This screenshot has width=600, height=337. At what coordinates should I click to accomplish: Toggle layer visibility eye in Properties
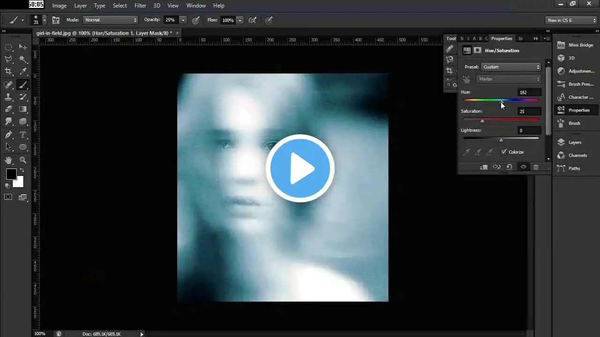click(x=523, y=167)
